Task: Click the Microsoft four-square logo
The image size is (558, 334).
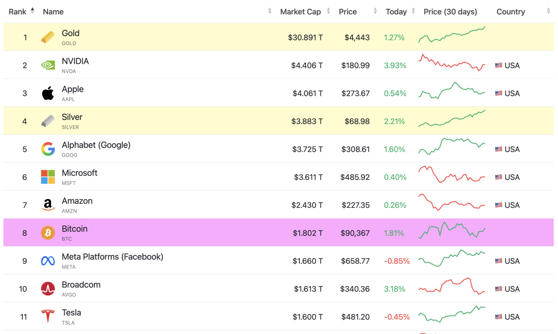Action: point(47,177)
